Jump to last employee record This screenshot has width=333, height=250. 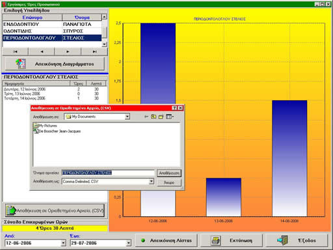(x=94, y=51)
